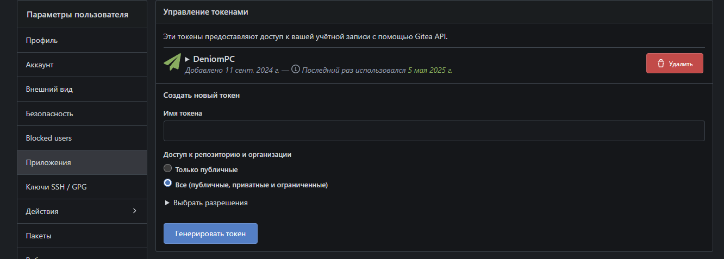Click the DeniomPC token name
Viewport: 724px width, 259px height.
pyautogui.click(x=214, y=59)
